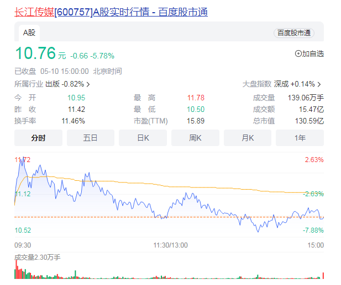Click the 出版 industry link
This screenshot has height=285, width=341.
[x=53, y=84]
